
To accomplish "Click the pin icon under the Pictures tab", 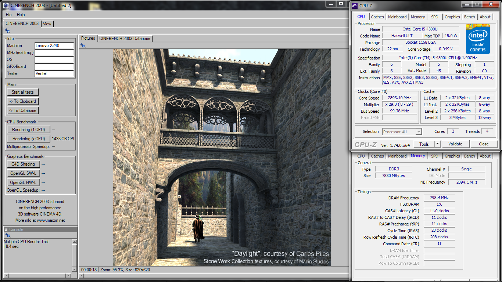I will (x=83, y=45).
